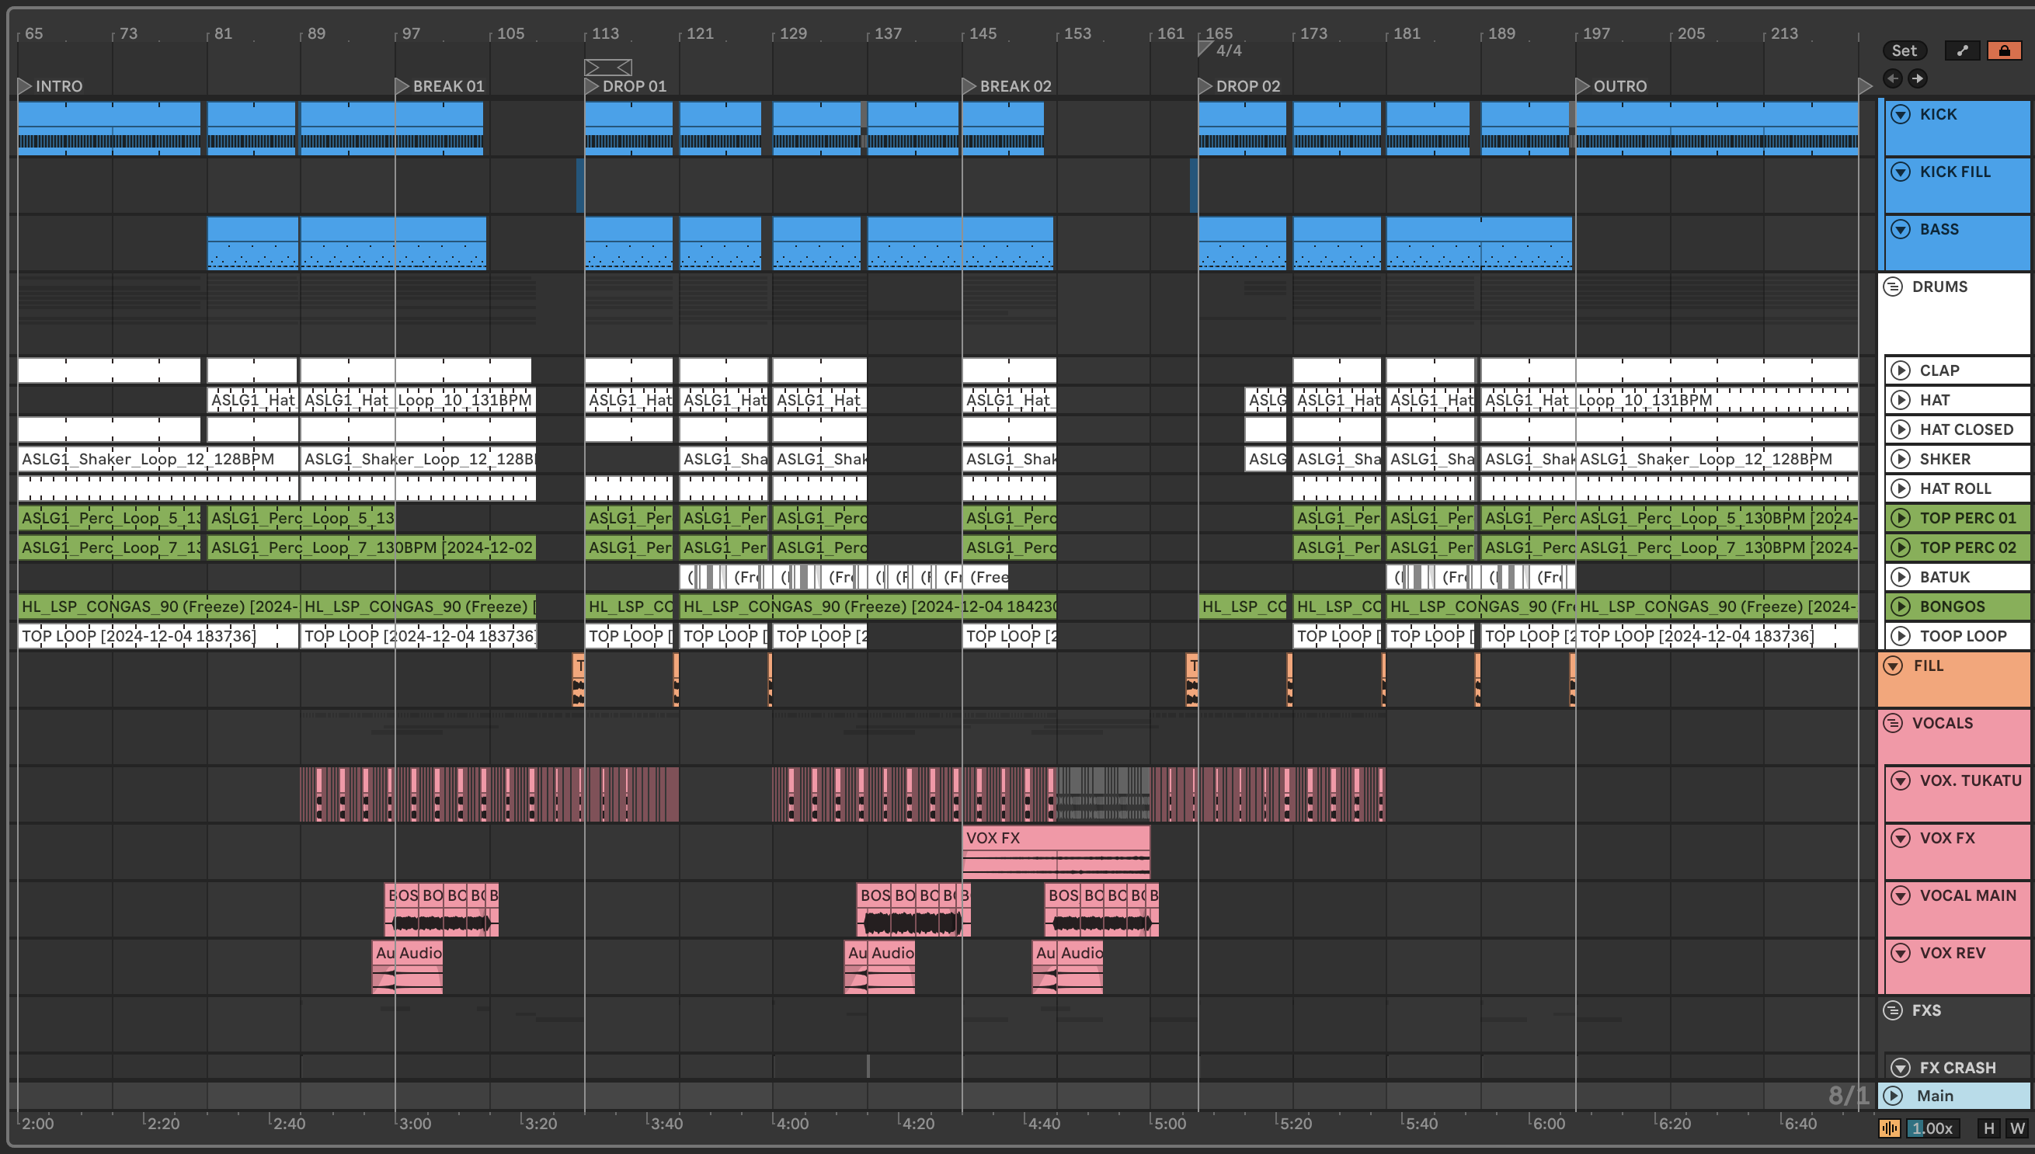Toggle the orange waveform follow icon
Viewport: 2035px width, 1154px height.
coord(1889,1128)
